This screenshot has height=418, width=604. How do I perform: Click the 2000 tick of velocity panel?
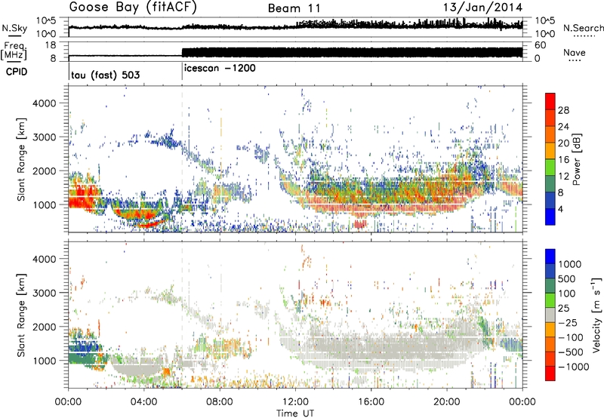pyautogui.click(x=44, y=327)
